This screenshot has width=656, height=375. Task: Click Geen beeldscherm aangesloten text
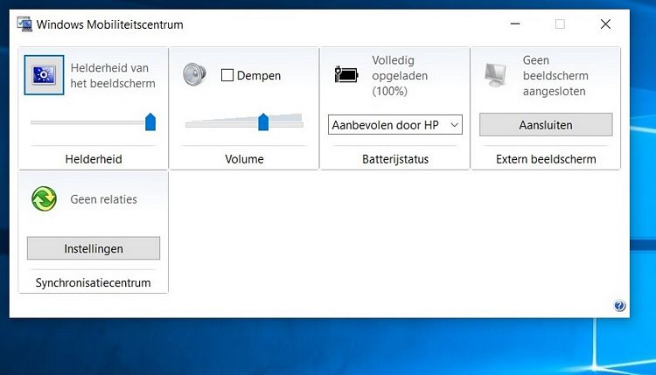(555, 76)
